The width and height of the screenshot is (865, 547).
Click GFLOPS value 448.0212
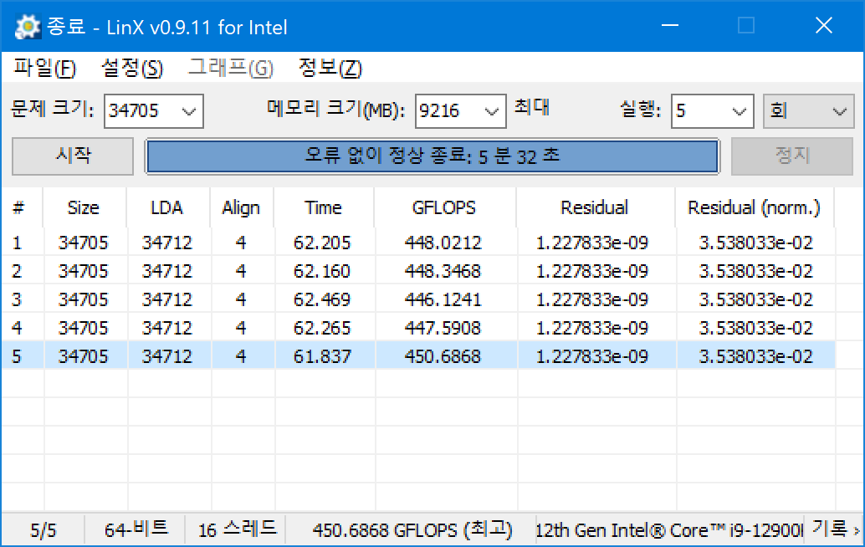tap(443, 243)
